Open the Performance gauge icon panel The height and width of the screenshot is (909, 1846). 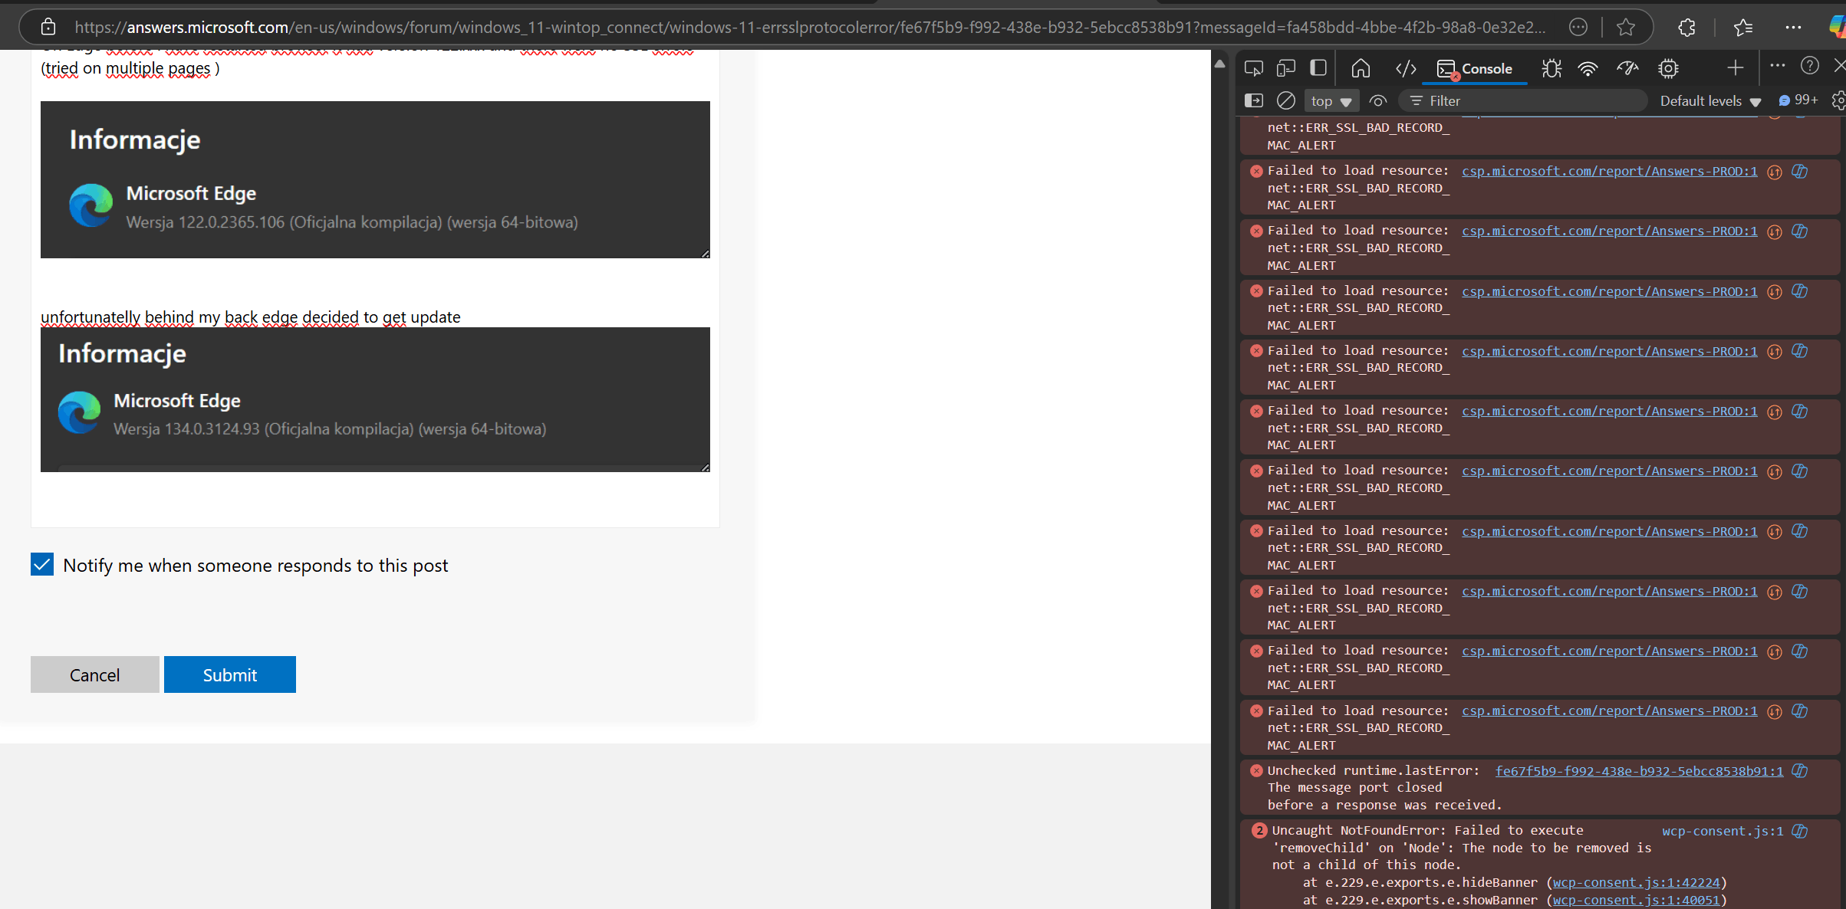[1627, 69]
